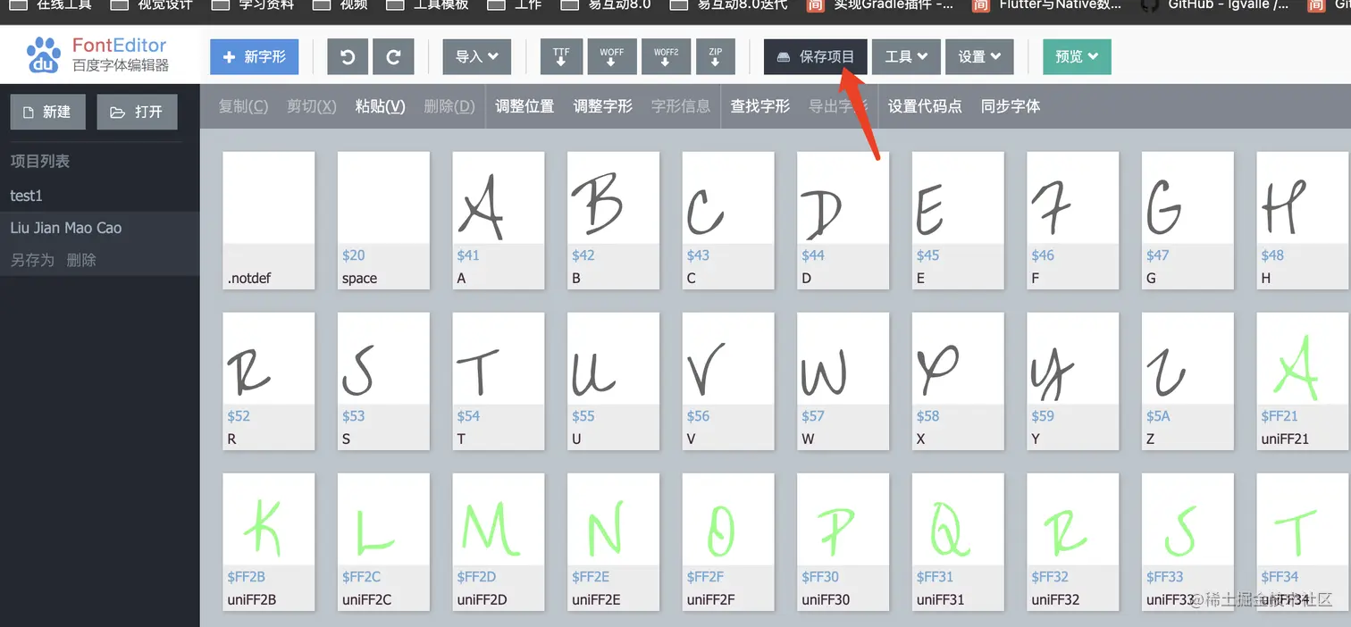Screen dimensions: 1351x627
Task: Click 查找字形 to find a glyph
Action: click(x=760, y=106)
